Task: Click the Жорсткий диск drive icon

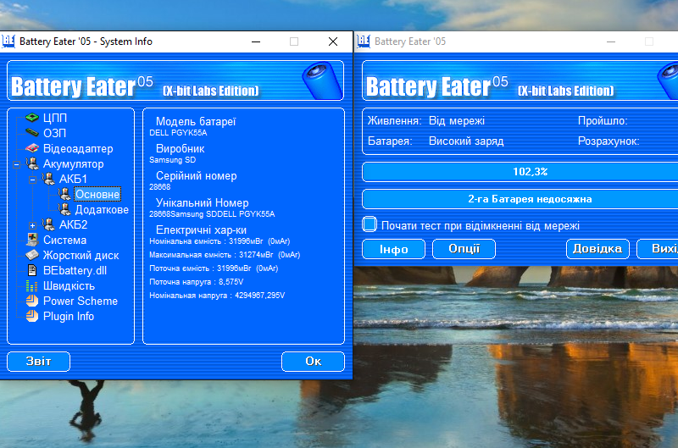Action: tap(32, 255)
